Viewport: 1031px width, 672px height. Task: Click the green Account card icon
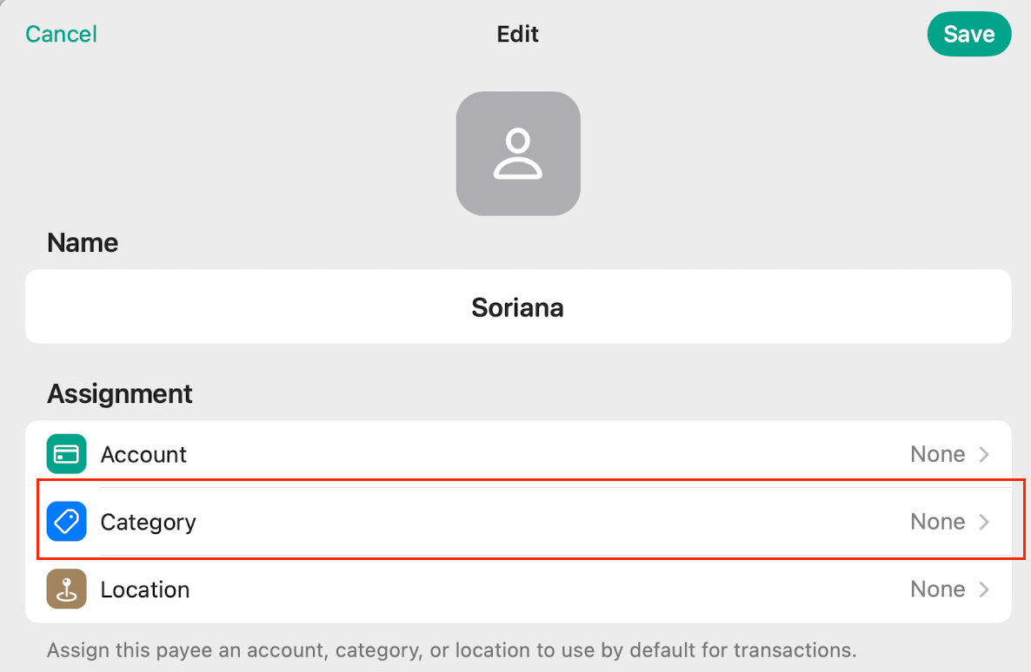66,454
